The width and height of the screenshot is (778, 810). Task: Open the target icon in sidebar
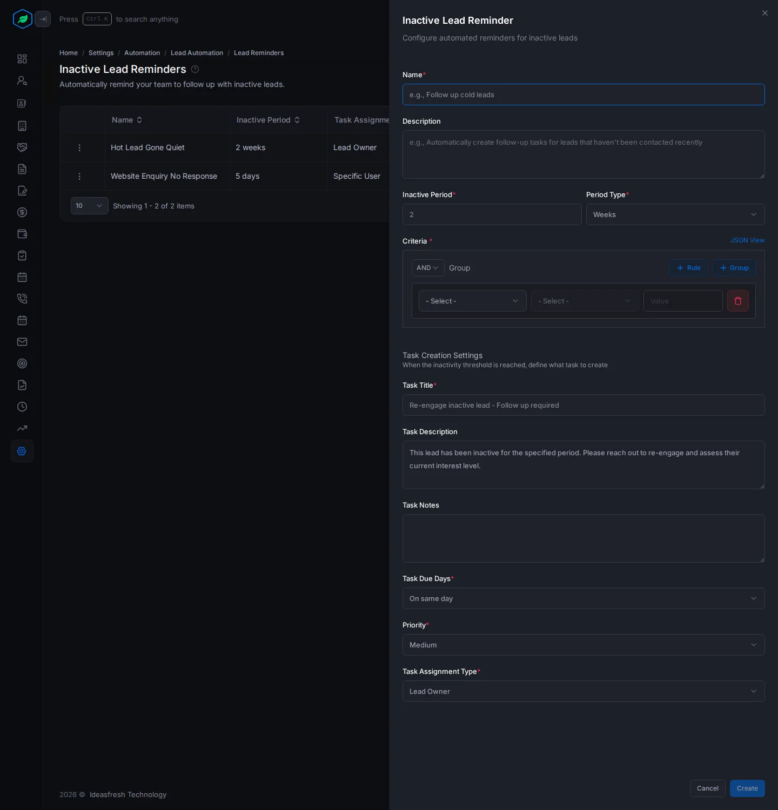[22, 363]
